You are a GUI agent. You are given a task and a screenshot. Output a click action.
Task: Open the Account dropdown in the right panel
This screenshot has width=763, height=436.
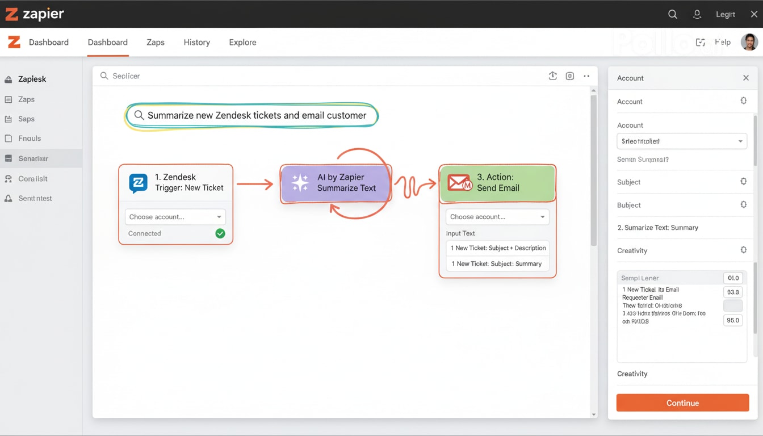tap(682, 141)
